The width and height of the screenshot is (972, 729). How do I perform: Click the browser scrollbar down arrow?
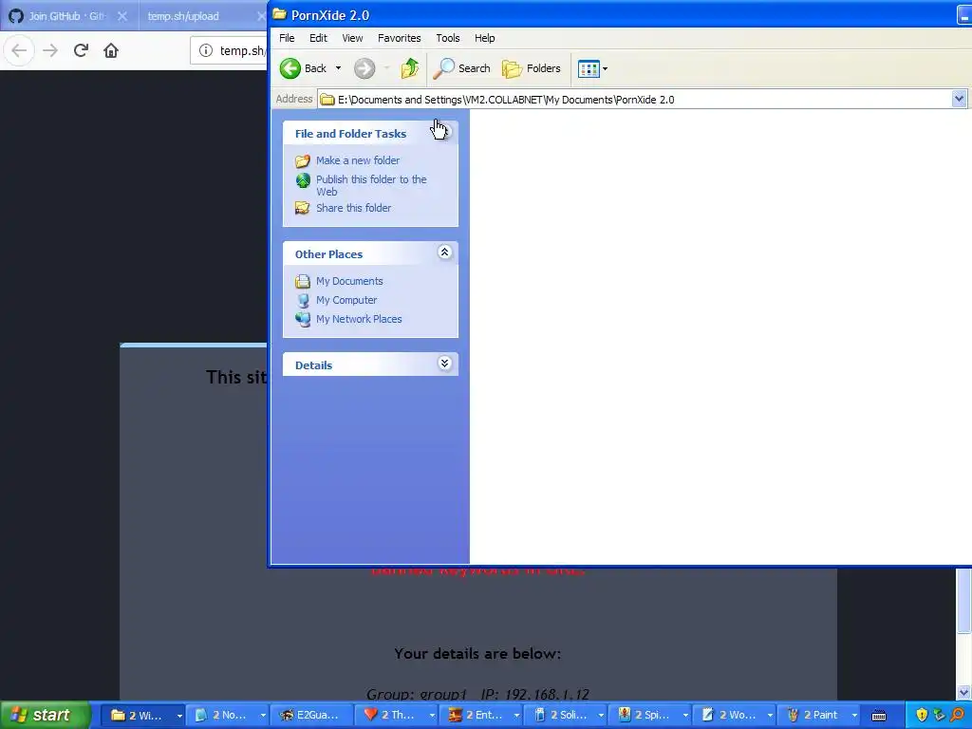963,692
